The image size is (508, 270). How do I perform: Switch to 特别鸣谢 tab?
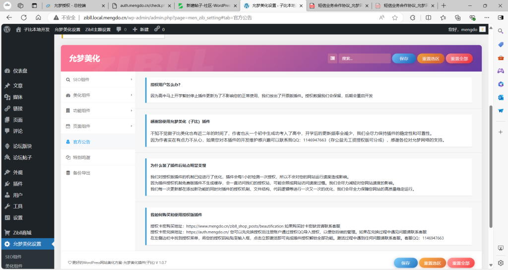click(81, 157)
